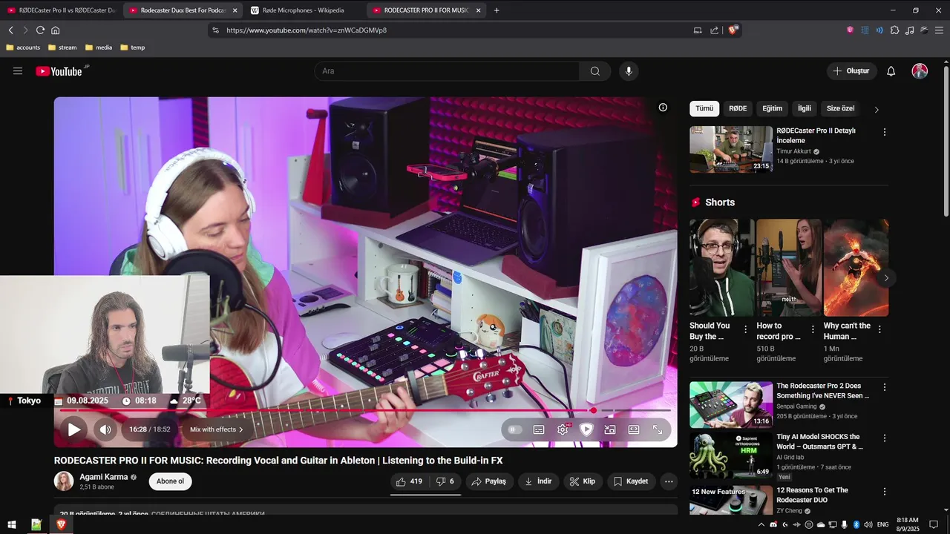The image size is (950, 534).
Task: Show next Shorts using the arrow
Action: (886, 278)
